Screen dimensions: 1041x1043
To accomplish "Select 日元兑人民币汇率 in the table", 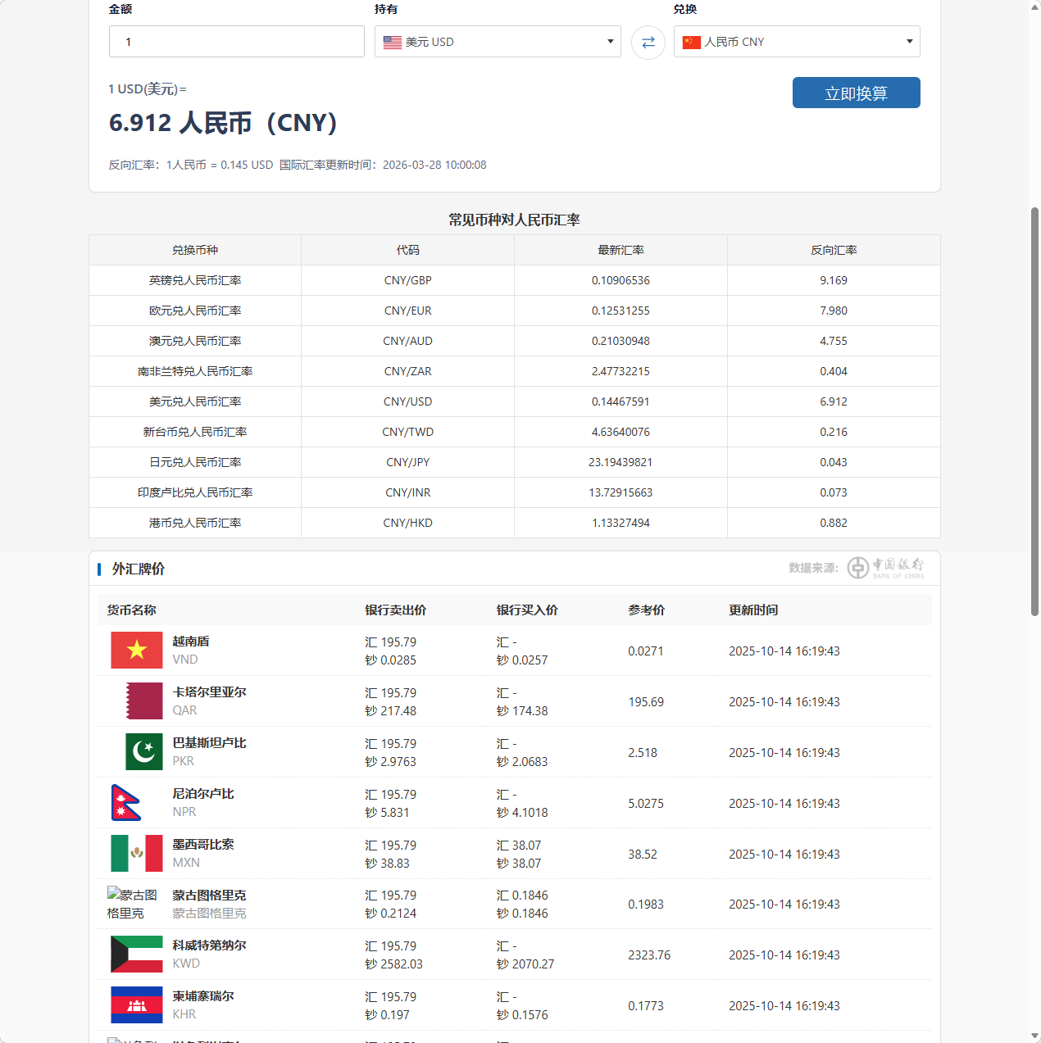I will pyautogui.click(x=195, y=462).
